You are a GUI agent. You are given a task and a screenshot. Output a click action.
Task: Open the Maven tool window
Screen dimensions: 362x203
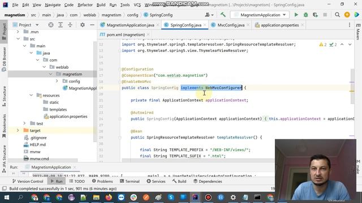(x=358, y=32)
